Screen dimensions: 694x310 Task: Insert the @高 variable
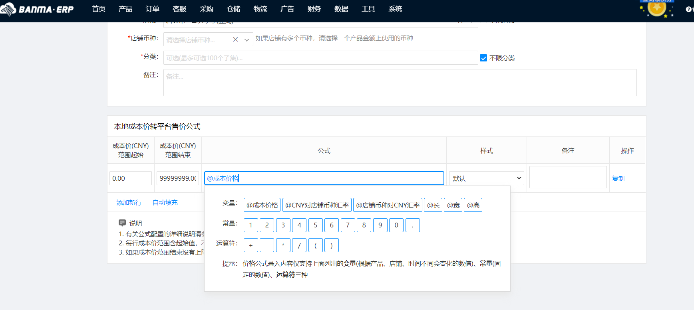point(473,205)
